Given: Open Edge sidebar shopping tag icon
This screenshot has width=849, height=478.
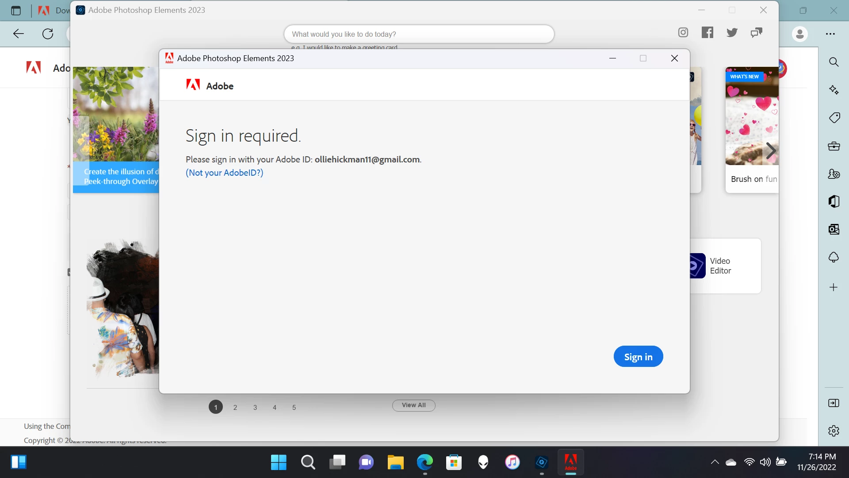Looking at the screenshot, I should pos(834,118).
